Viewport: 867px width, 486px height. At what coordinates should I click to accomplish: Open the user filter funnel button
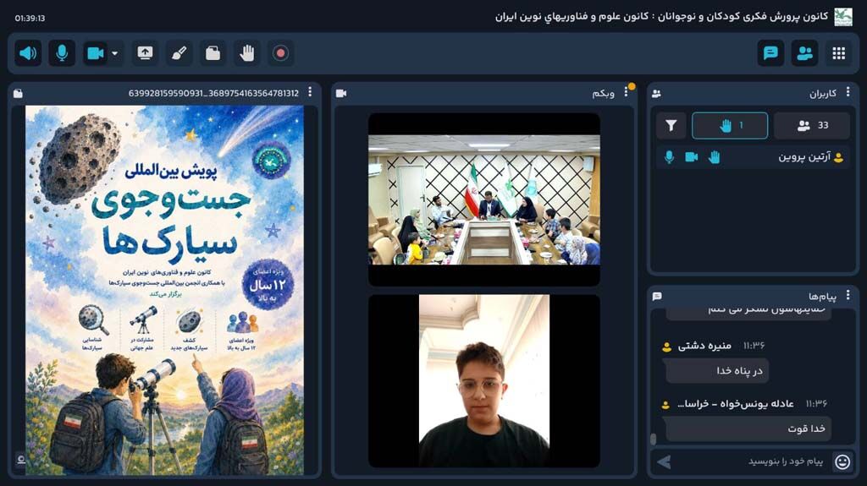point(671,126)
